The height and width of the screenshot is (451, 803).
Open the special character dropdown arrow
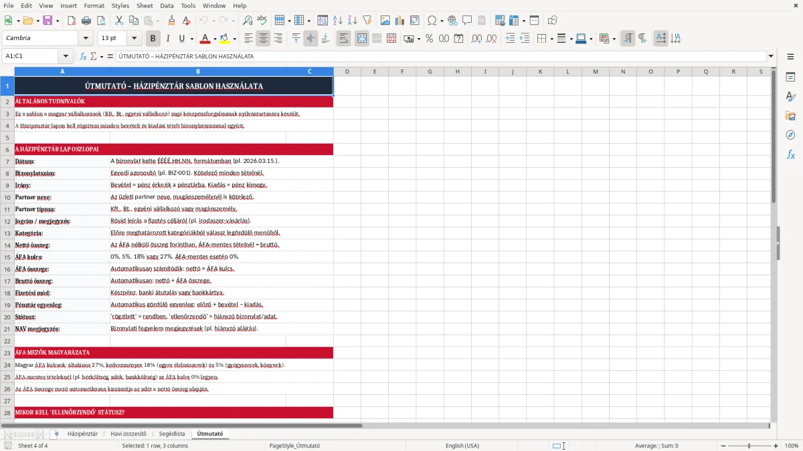[442, 21]
